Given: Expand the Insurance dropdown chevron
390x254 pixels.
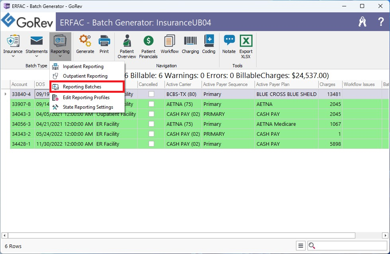Looking at the screenshot, I should click(13, 57).
